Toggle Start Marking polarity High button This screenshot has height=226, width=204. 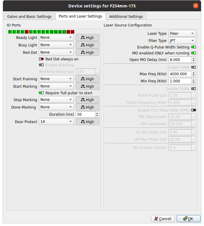coord(88,86)
